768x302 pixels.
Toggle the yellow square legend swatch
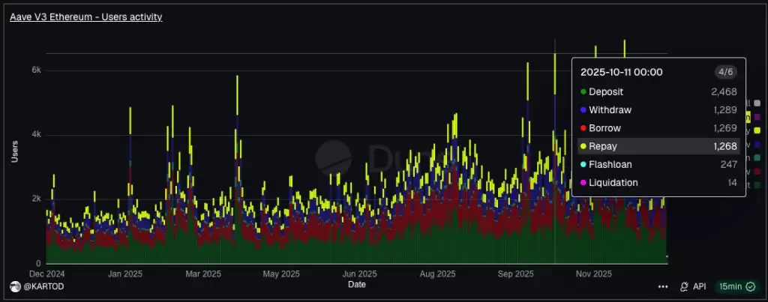757,130
